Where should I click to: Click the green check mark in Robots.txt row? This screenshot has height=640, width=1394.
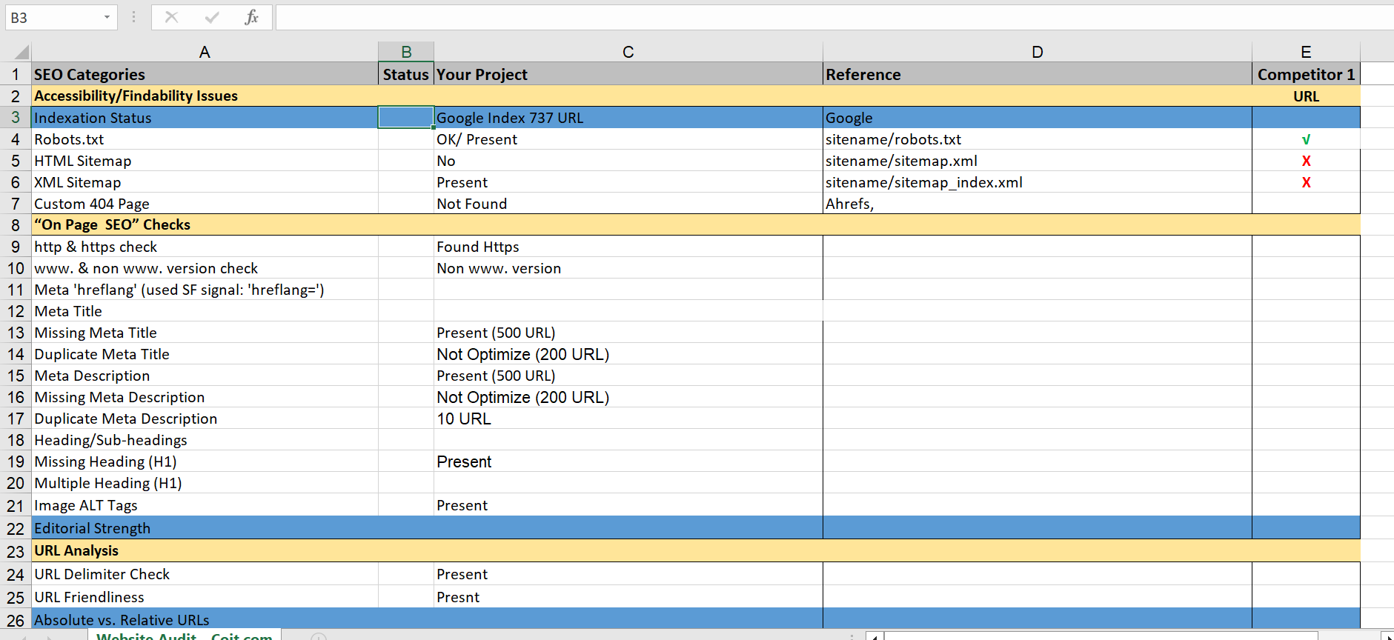click(1306, 139)
